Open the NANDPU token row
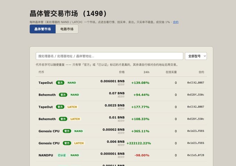 click(121, 155)
